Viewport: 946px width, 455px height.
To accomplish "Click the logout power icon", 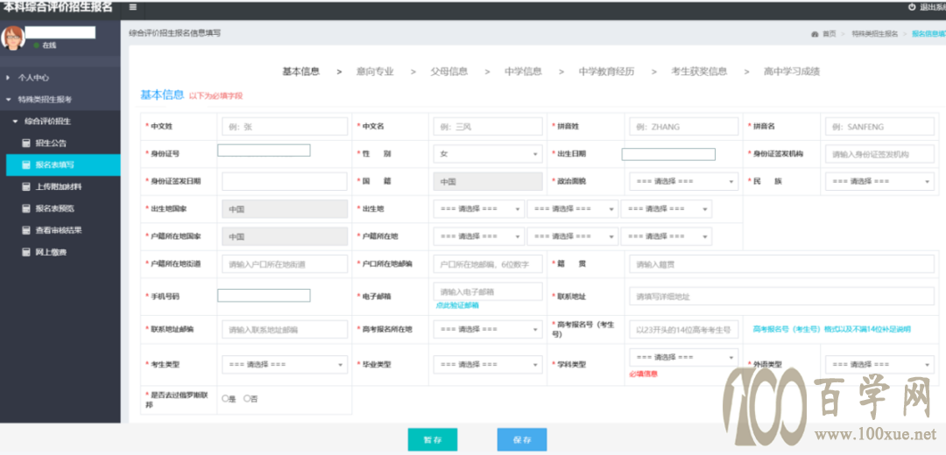I will [912, 7].
